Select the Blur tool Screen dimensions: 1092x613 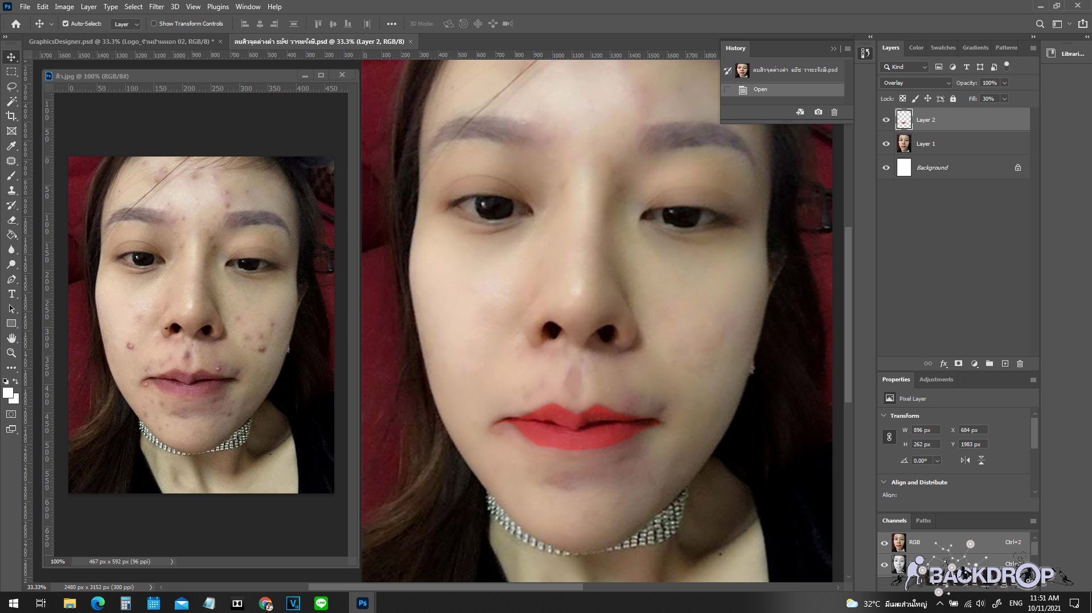click(11, 249)
